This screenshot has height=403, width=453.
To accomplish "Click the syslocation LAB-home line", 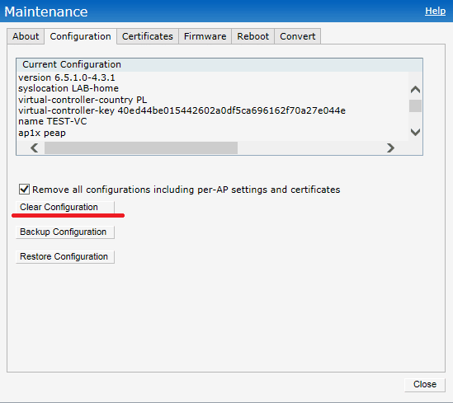I will [x=68, y=88].
